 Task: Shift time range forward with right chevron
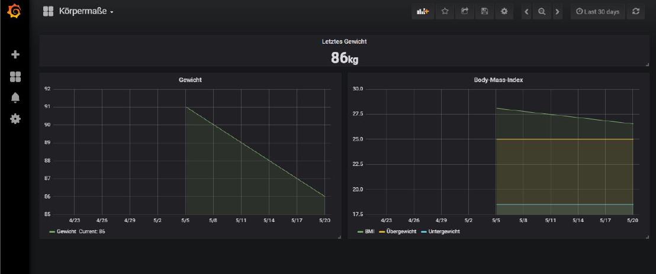557,12
